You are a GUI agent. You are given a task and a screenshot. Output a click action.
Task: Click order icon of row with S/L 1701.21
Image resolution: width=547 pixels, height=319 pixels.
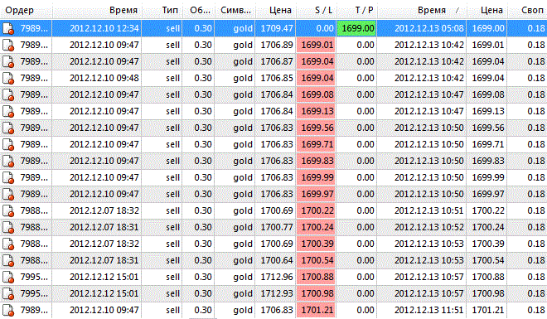(8, 310)
